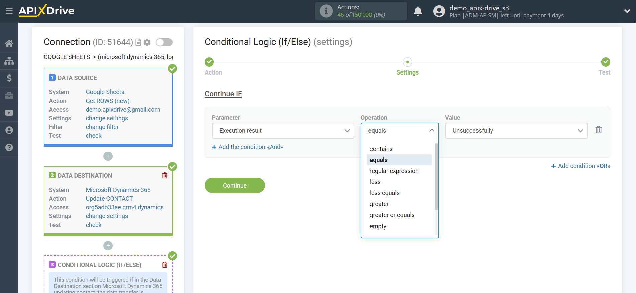This screenshot has height=293, width=636.
Task: Click the CONDITIONAL LOGIC (IF/ELSE) header
Action: click(100, 265)
